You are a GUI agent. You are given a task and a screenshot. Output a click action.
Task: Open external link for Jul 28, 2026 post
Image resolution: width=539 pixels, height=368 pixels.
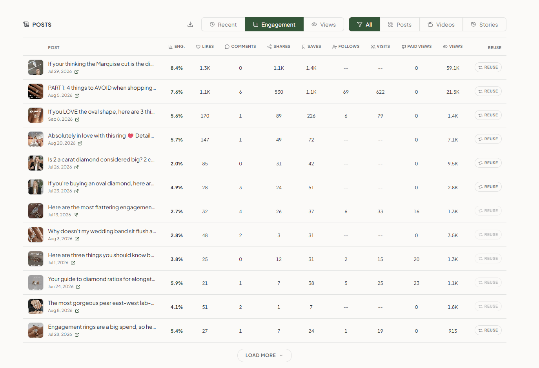pos(77,335)
